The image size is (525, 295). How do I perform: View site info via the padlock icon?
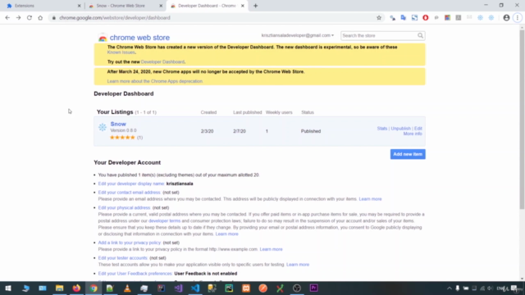coord(53,18)
